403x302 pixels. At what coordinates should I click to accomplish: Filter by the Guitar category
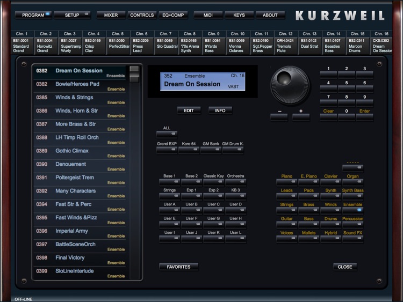287,225
